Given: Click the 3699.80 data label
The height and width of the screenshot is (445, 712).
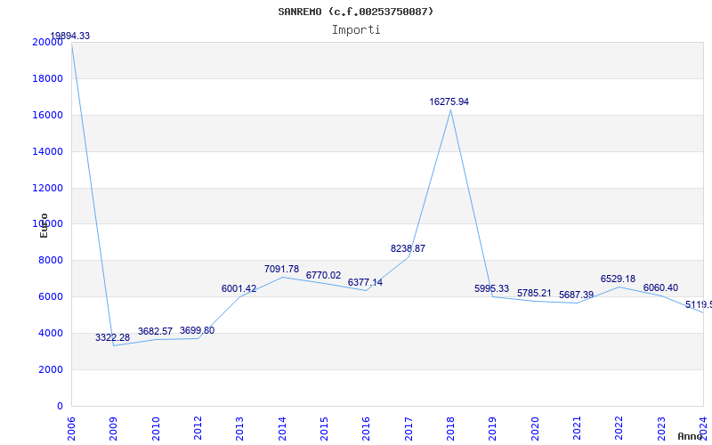Looking at the screenshot, I should click(x=197, y=330).
